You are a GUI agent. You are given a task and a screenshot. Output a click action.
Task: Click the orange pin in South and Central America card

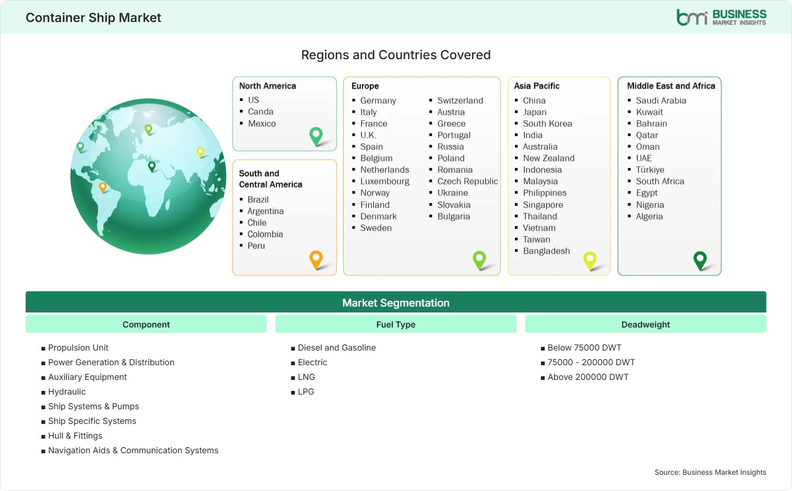(x=316, y=260)
